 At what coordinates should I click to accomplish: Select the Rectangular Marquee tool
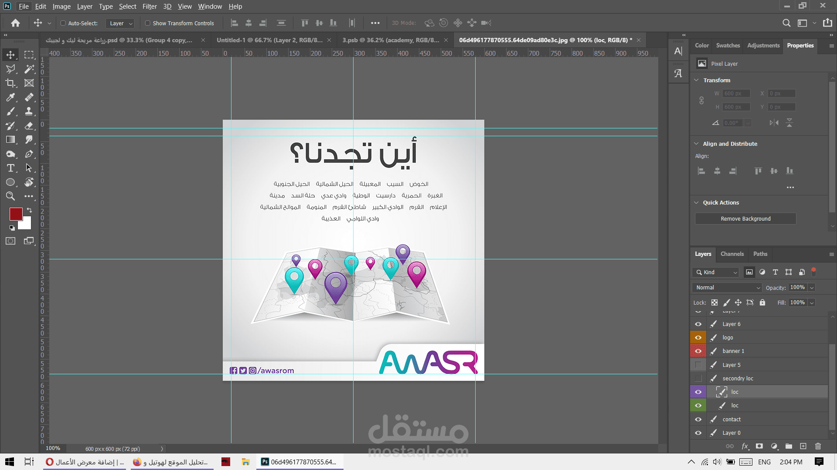[29, 55]
